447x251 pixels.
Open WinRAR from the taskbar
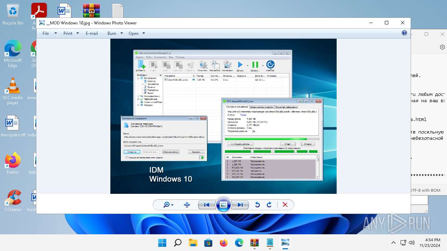(x=254, y=243)
